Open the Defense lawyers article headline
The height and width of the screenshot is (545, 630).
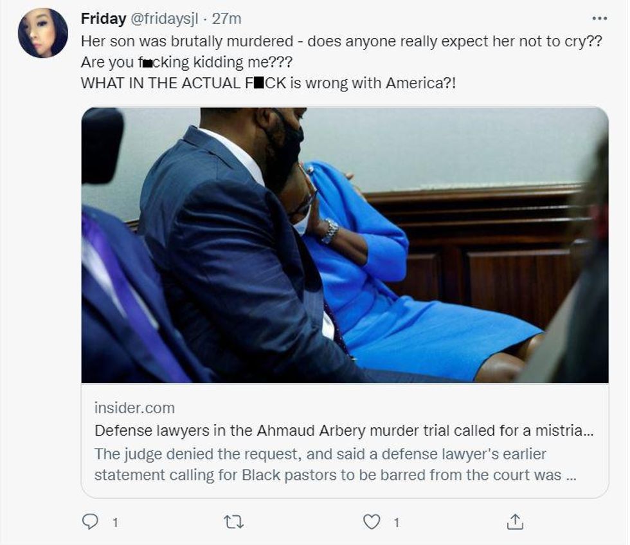[x=343, y=431]
